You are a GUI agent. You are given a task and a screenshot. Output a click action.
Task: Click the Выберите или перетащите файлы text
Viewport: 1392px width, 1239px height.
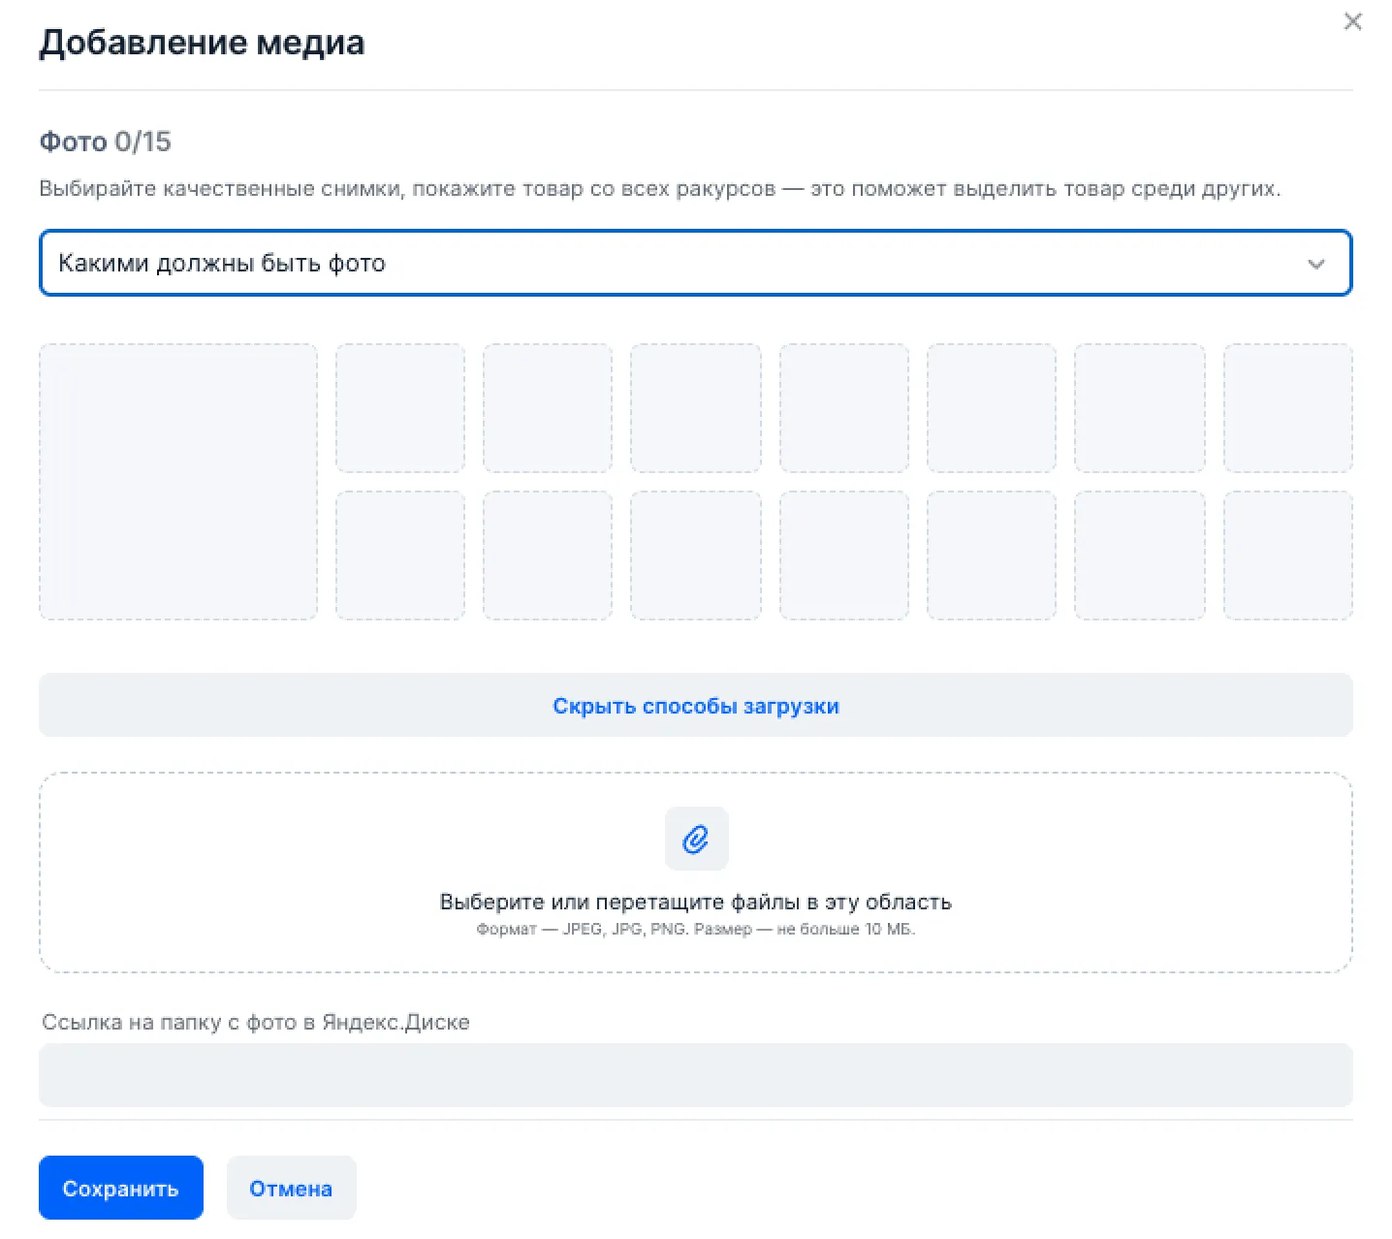point(695,902)
